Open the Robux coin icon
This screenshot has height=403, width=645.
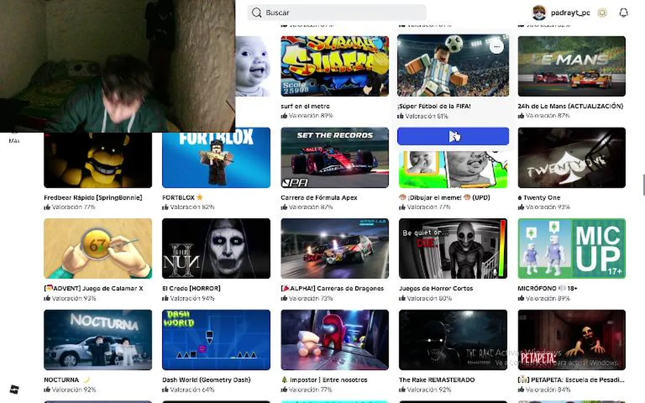click(x=602, y=13)
